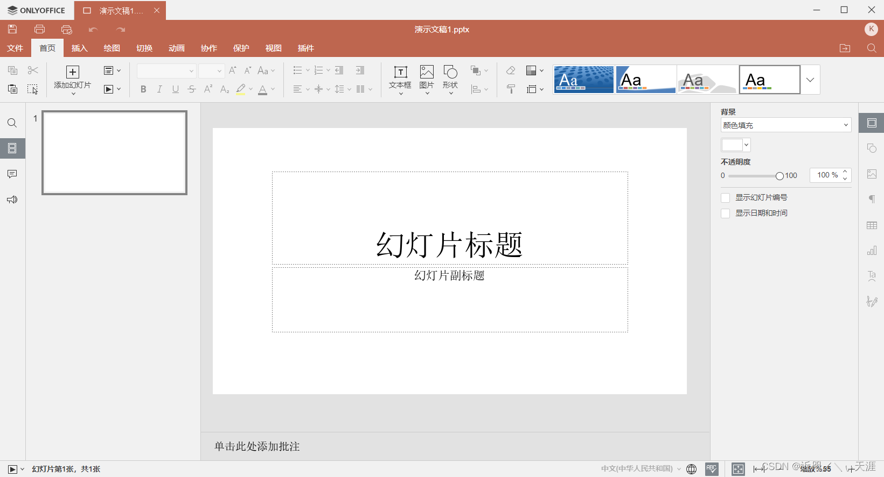
Task: Expand the themes gallery arrow
Action: (x=810, y=80)
